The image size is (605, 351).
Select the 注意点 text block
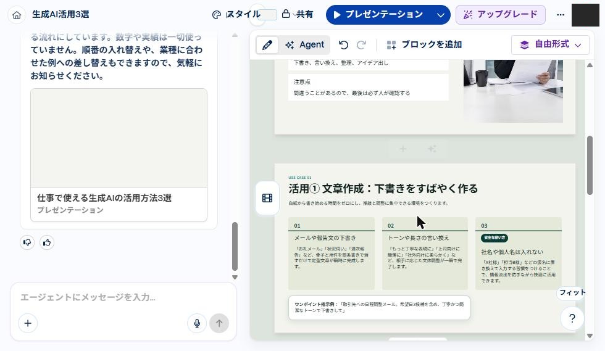click(369, 87)
